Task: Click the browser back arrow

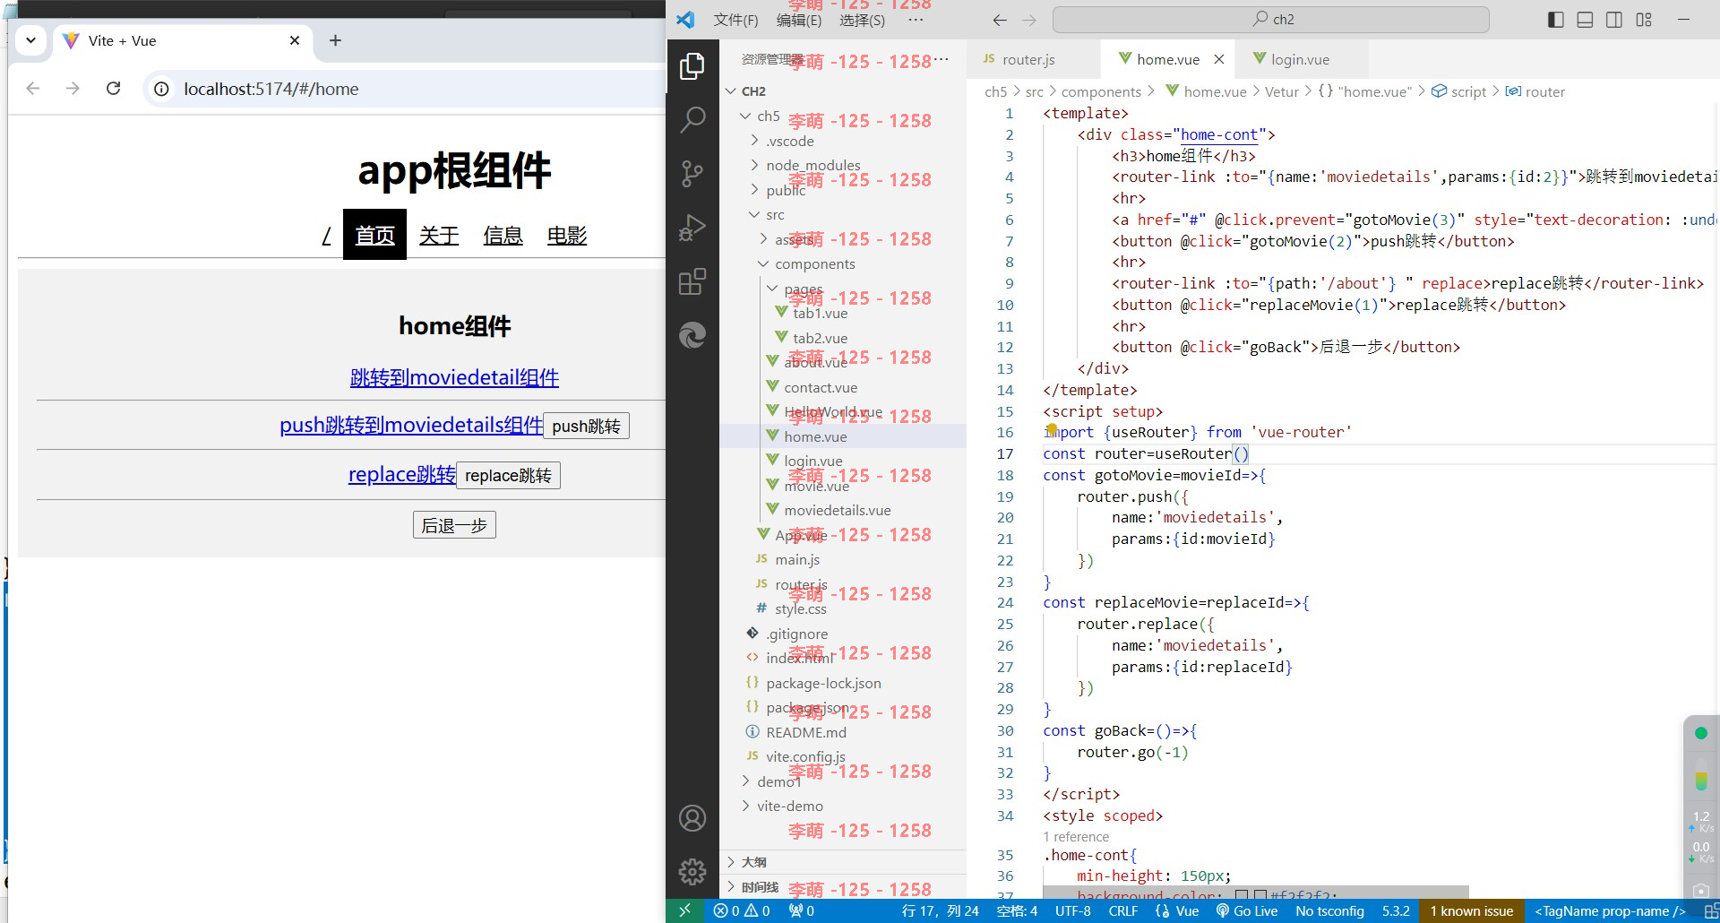Action: click(x=33, y=89)
